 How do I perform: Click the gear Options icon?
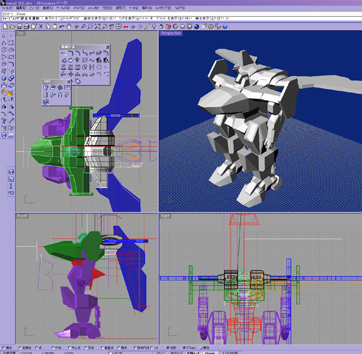[211, 27]
